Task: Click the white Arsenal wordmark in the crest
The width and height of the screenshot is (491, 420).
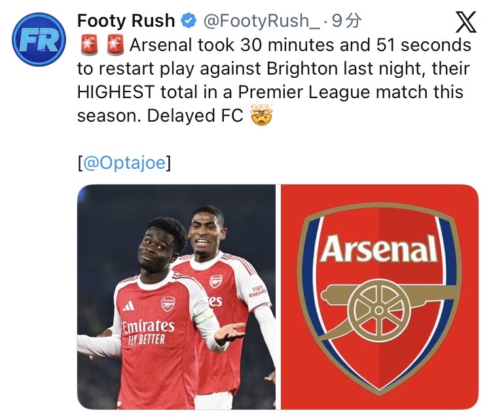Action: [380, 250]
